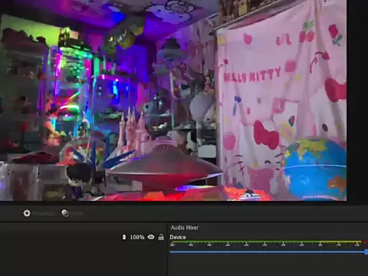Grab the volume slider handle at the end
This screenshot has width=368, height=276.
[366, 252]
